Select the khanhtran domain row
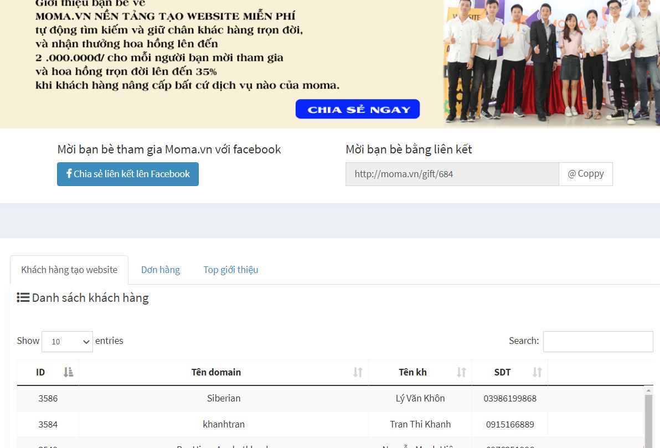The image size is (660, 448). click(224, 424)
